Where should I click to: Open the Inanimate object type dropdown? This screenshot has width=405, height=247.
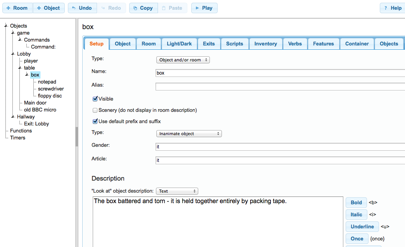pyautogui.click(x=189, y=134)
